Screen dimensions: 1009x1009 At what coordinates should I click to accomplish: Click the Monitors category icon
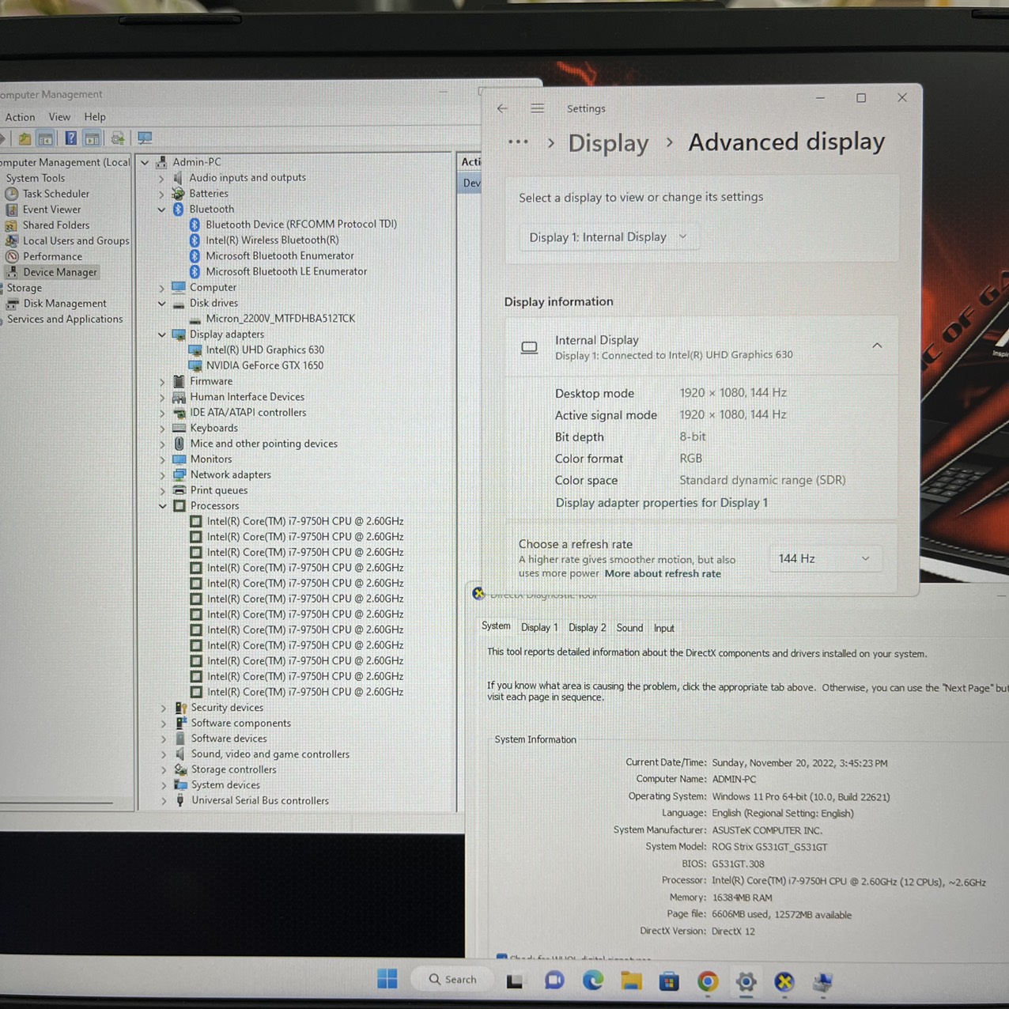(x=180, y=459)
